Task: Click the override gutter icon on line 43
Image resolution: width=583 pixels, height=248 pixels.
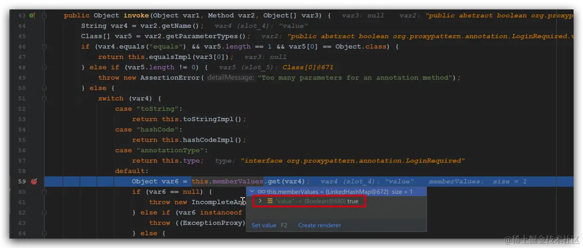Action: coord(33,16)
